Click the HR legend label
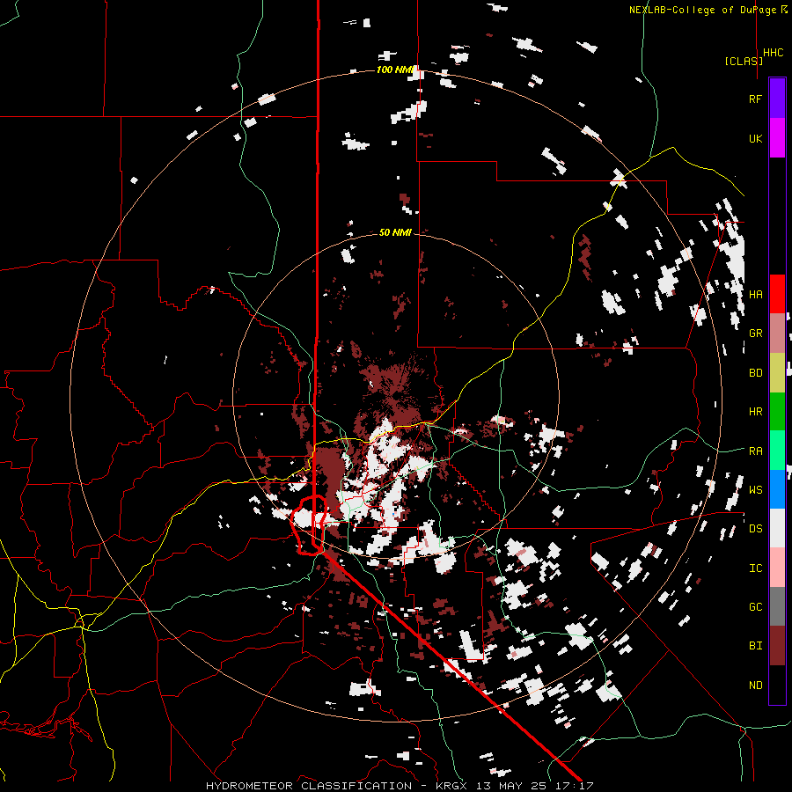792x792 pixels. point(755,412)
